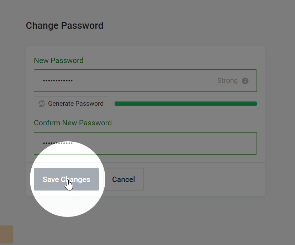Click the brown square in bottom-left corner
Viewport: 295px width, 245px height.
click(x=7, y=234)
